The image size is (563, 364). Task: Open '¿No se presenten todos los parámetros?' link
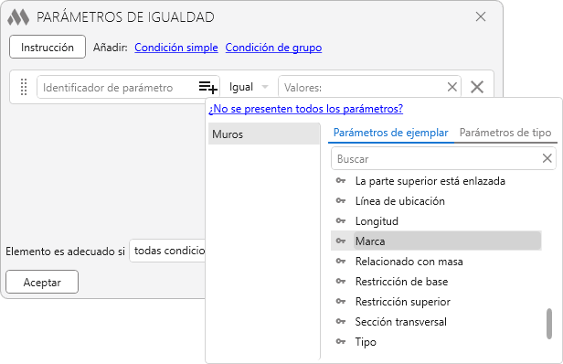[305, 109]
